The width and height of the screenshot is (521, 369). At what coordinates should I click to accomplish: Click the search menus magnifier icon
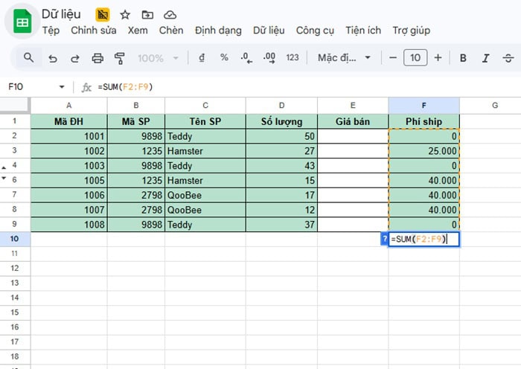pos(28,57)
